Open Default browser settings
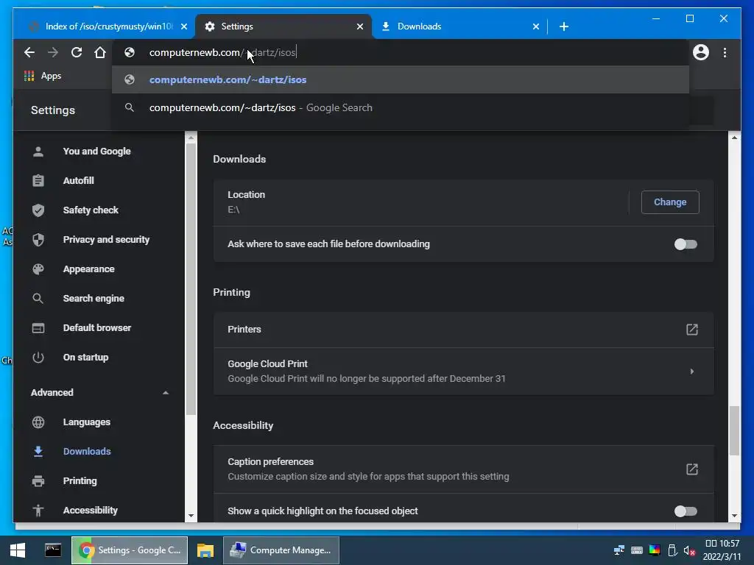The image size is (754, 565). tap(96, 327)
